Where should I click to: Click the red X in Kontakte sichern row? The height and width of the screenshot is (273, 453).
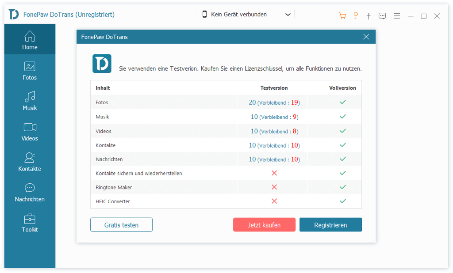pos(274,173)
